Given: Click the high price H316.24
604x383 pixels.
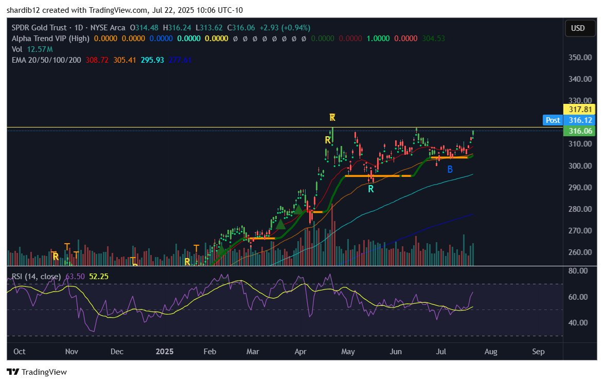Looking at the screenshot, I should (x=177, y=28).
